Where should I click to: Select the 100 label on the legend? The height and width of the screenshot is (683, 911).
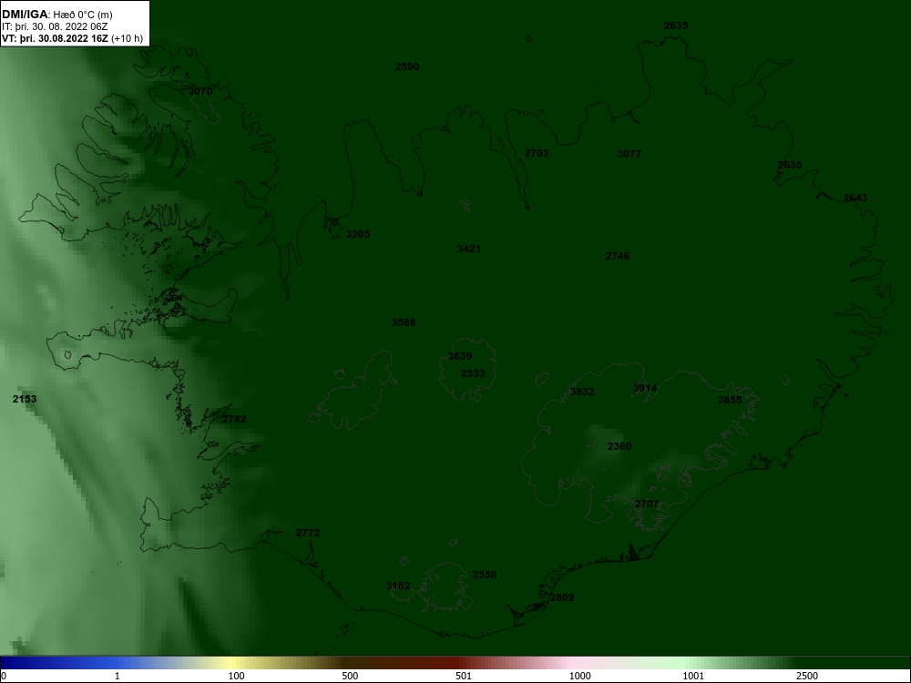pyautogui.click(x=237, y=676)
